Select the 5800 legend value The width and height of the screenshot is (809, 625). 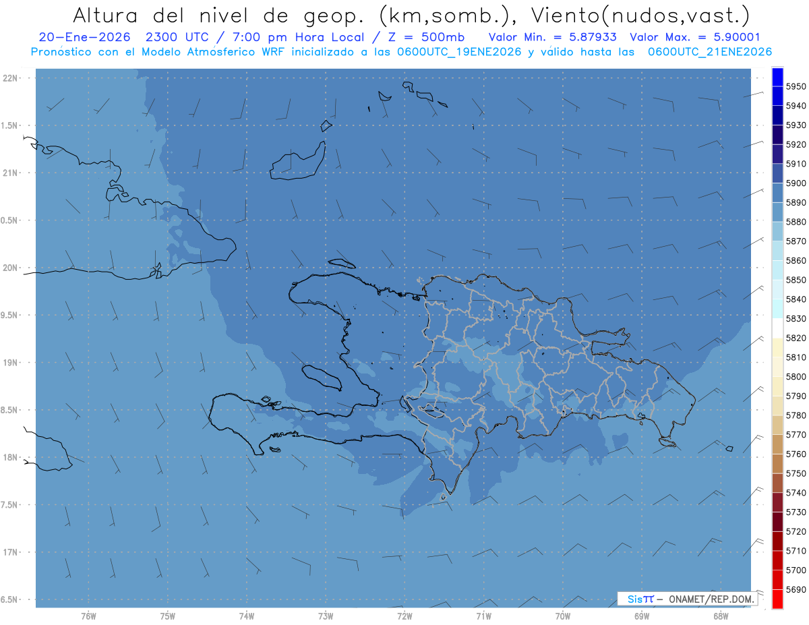pos(796,376)
